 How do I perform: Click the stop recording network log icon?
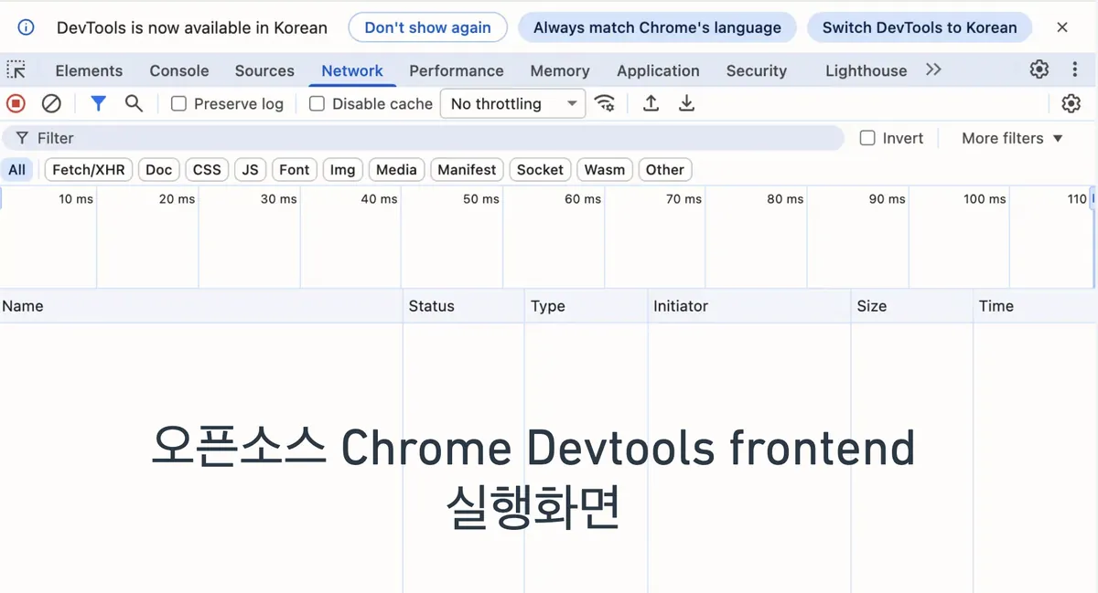[x=16, y=104]
